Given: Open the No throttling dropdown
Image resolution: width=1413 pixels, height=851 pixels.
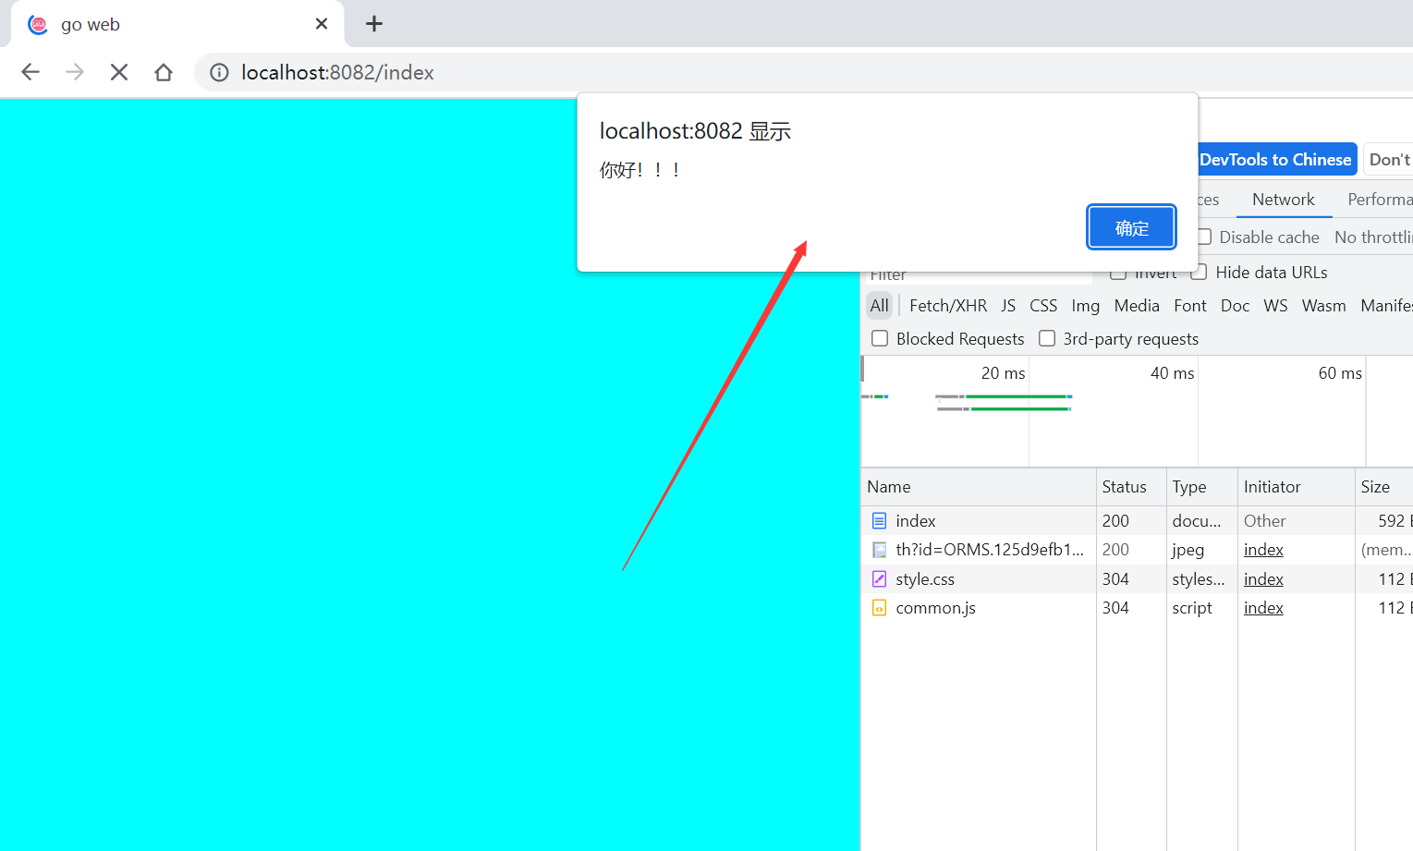Looking at the screenshot, I should (x=1373, y=237).
